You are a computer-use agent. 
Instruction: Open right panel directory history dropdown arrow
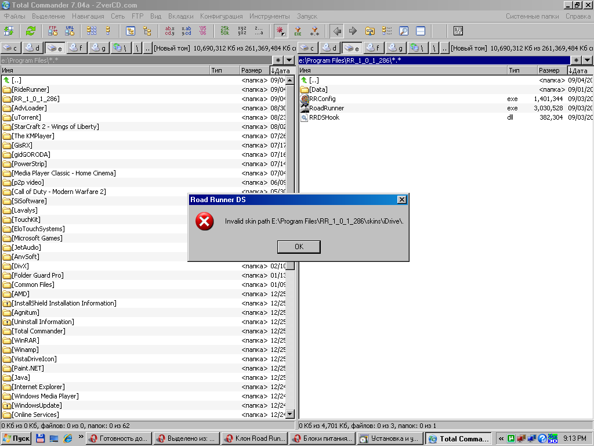[x=588, y=60]
